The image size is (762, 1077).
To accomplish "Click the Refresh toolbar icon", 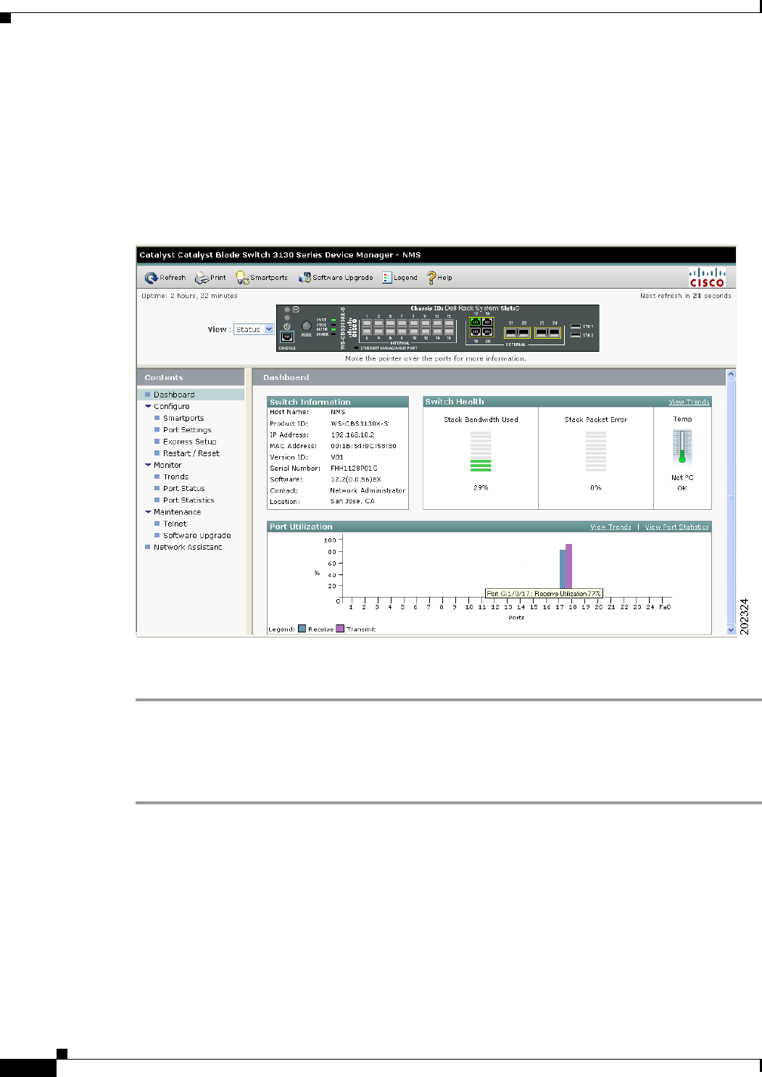I will (151, 278).
